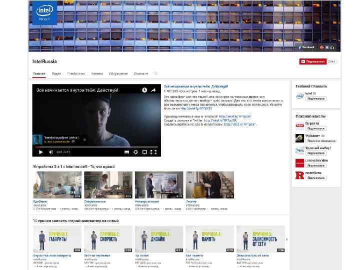Mute the video with the speaker icon
Image resolution: width=360 pixels, height=270 pixels.
(51, 152)
